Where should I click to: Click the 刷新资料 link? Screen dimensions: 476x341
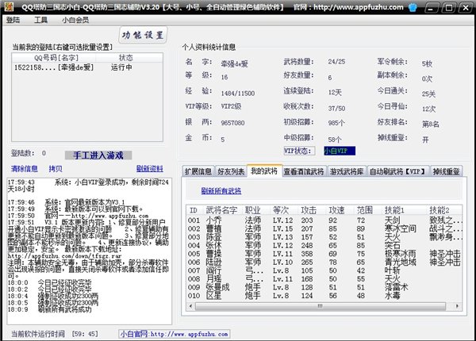click(150, 169)
